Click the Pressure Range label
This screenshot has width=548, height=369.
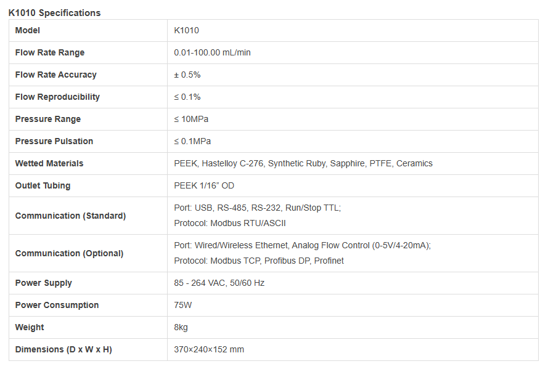pyautogui.click(x=48, y=119)
